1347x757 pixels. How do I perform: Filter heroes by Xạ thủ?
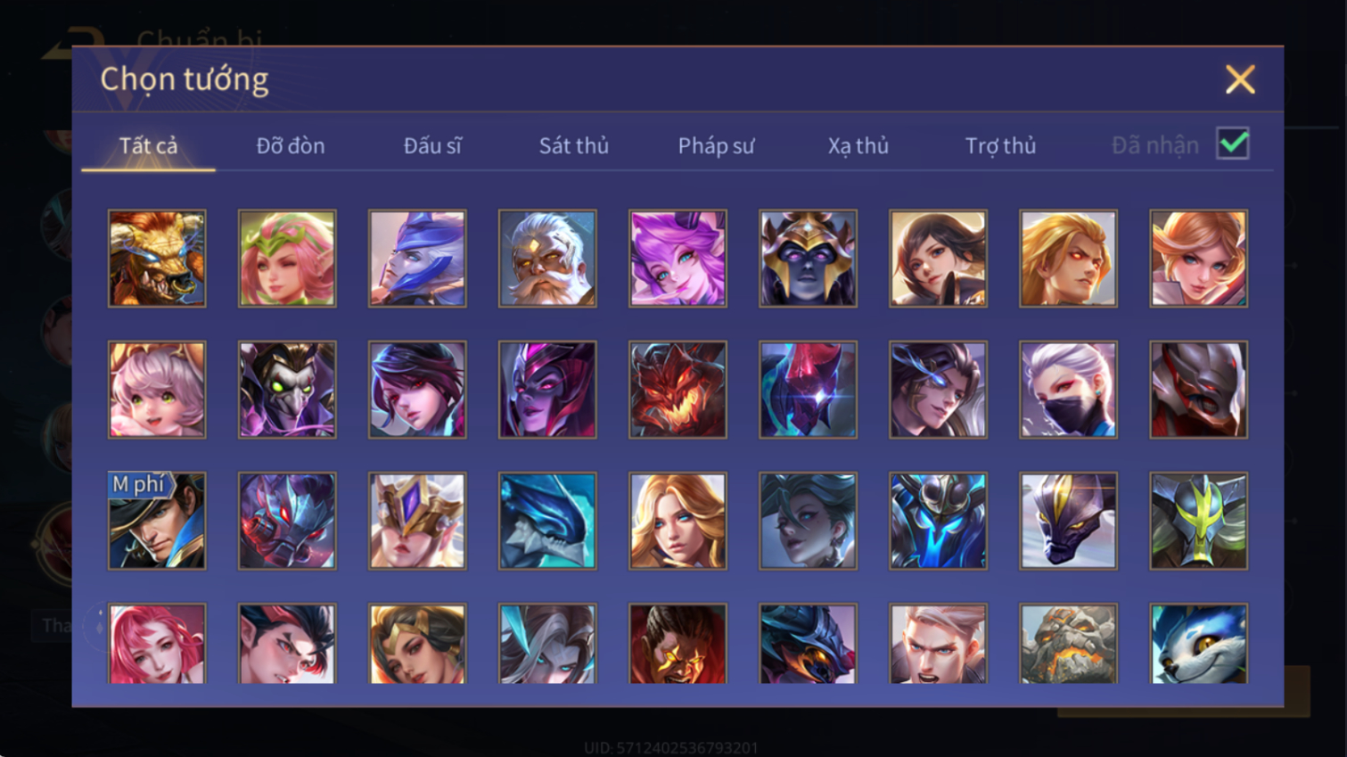click(x=858, y=145)
